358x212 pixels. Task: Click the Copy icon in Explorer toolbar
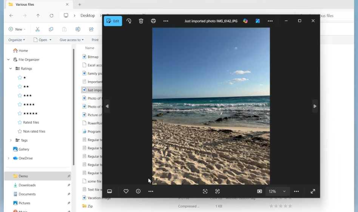(51, 29)
